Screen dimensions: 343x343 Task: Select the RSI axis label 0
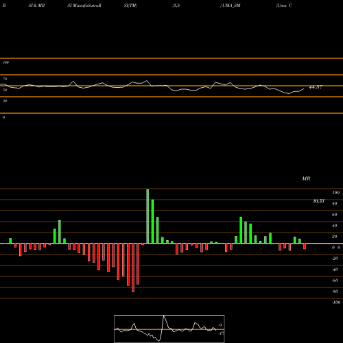[3, 117]
